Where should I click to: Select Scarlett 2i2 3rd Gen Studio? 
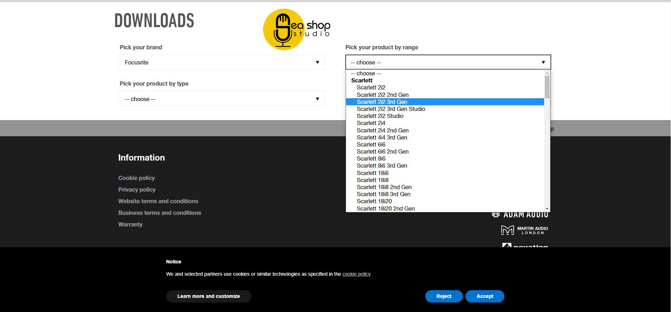pos(445,109)
